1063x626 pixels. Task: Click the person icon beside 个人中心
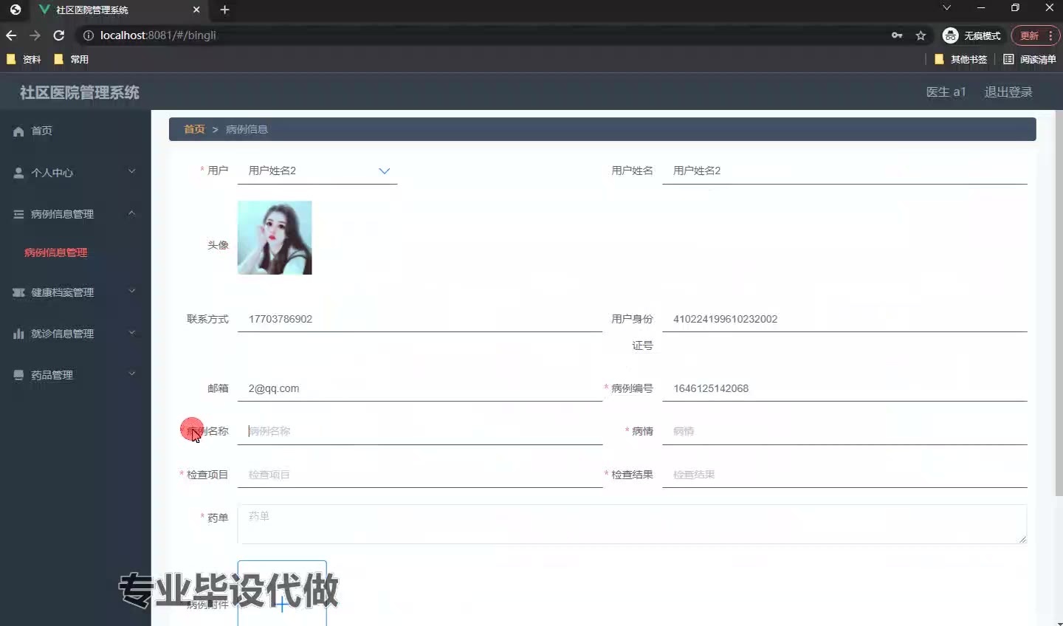point(18,173)
